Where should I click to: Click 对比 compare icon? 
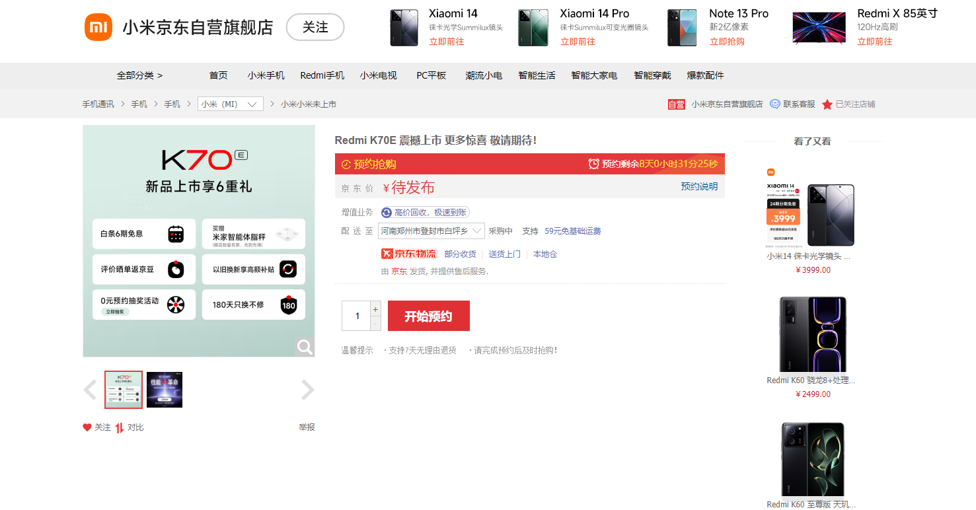[120, 427]
